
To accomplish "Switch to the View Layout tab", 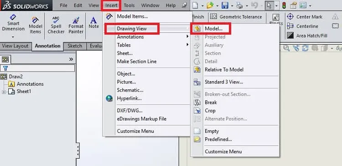I will (x=15, y=46).
